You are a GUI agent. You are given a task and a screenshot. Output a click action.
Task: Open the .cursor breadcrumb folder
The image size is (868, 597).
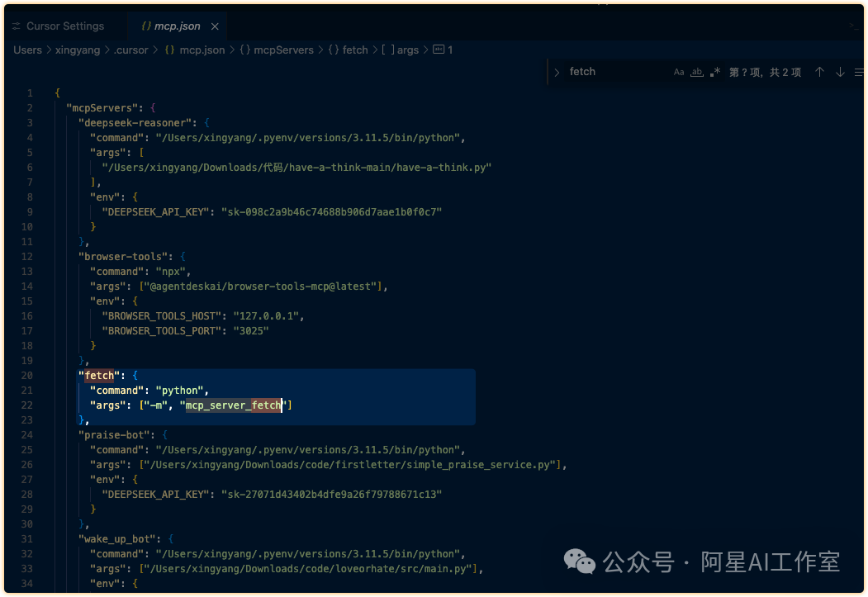click(130, 50)
